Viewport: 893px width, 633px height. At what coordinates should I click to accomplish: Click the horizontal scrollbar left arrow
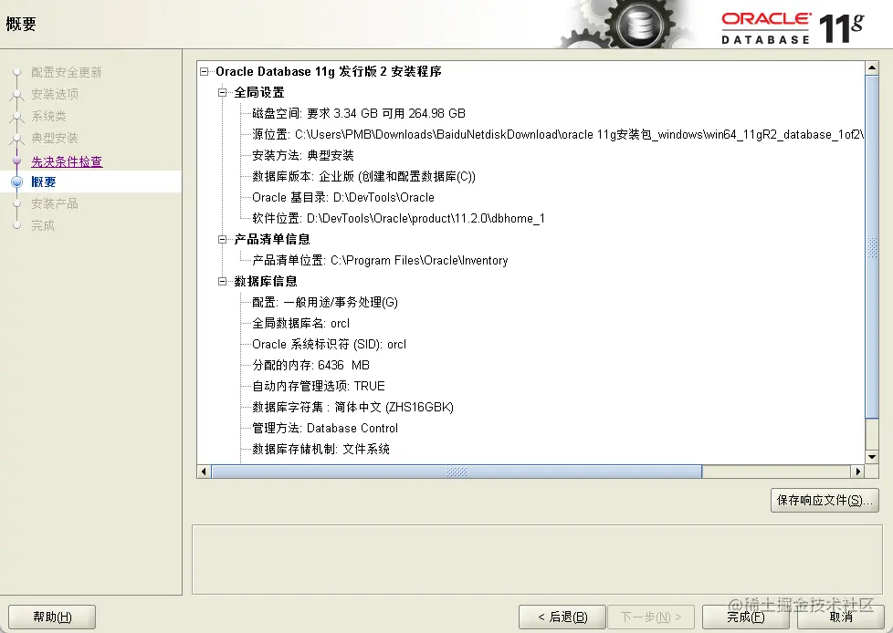(x=204, y=472)
